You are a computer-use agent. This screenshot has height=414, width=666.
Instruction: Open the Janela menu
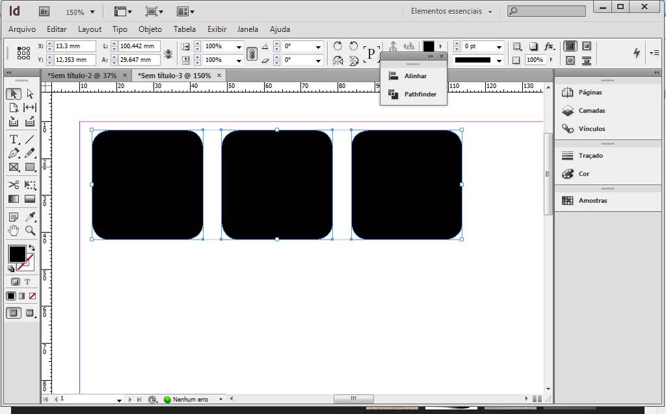coord(248,29)
